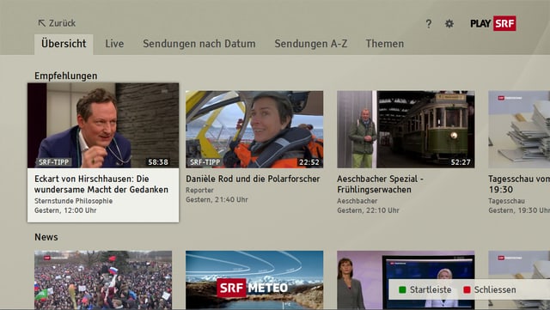Screen dimensions: 550x310
Task: Open Aeschbacher Spezial tram thumbnail
Action: tap(406, 130)
